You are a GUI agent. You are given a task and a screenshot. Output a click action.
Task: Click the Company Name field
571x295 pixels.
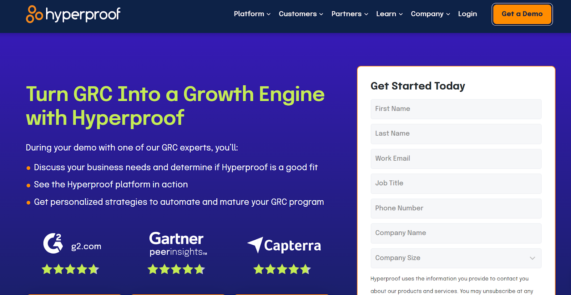click(x=456, y=233)
